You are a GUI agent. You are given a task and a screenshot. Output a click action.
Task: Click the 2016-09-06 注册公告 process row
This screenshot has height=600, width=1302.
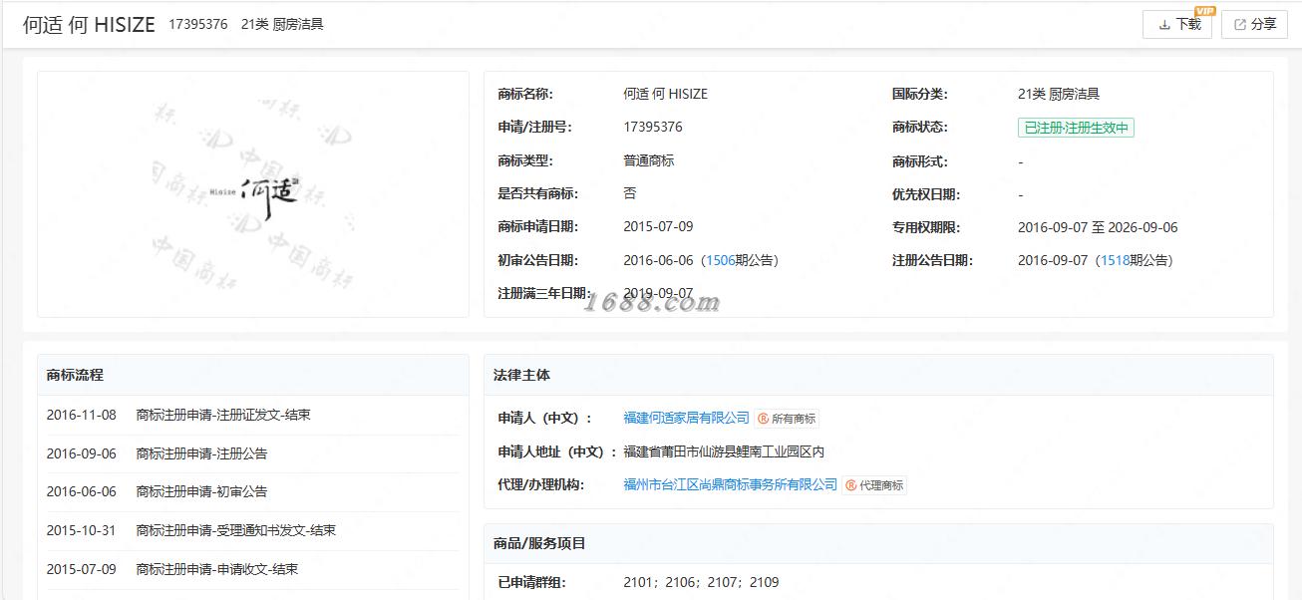(x=253, y=453)
